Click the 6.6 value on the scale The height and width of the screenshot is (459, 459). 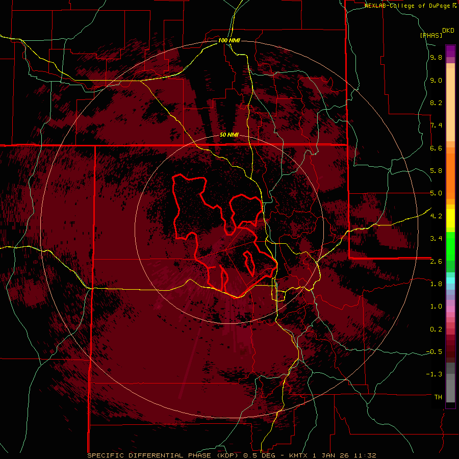[436, 148]
